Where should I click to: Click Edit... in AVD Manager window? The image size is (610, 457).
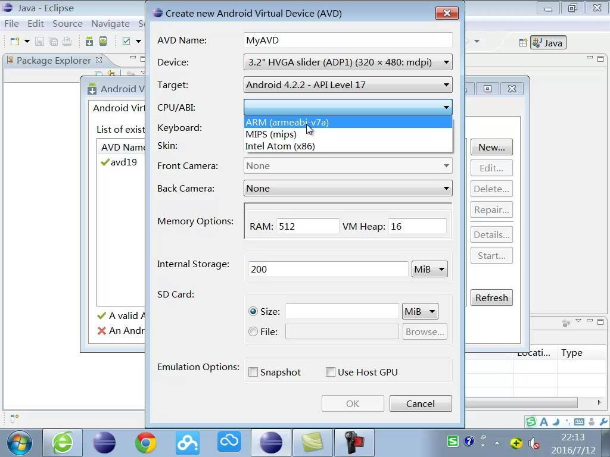pos(491,168)
